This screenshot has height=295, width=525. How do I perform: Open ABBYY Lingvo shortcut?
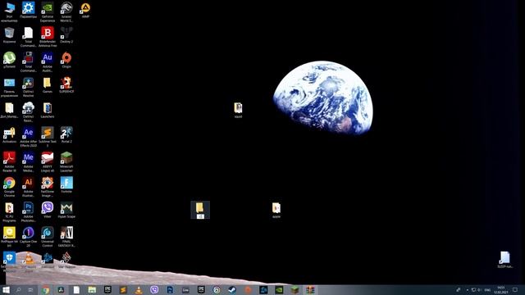tap(48, 162)
